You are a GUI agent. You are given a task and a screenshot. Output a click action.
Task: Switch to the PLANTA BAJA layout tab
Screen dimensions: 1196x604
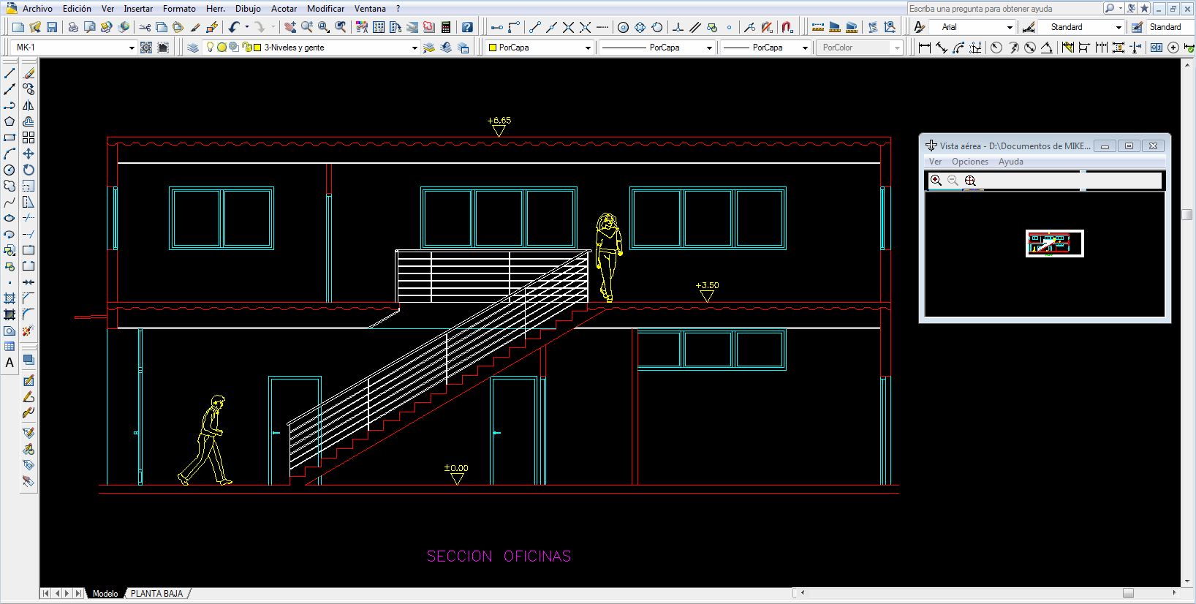[156, 594]
